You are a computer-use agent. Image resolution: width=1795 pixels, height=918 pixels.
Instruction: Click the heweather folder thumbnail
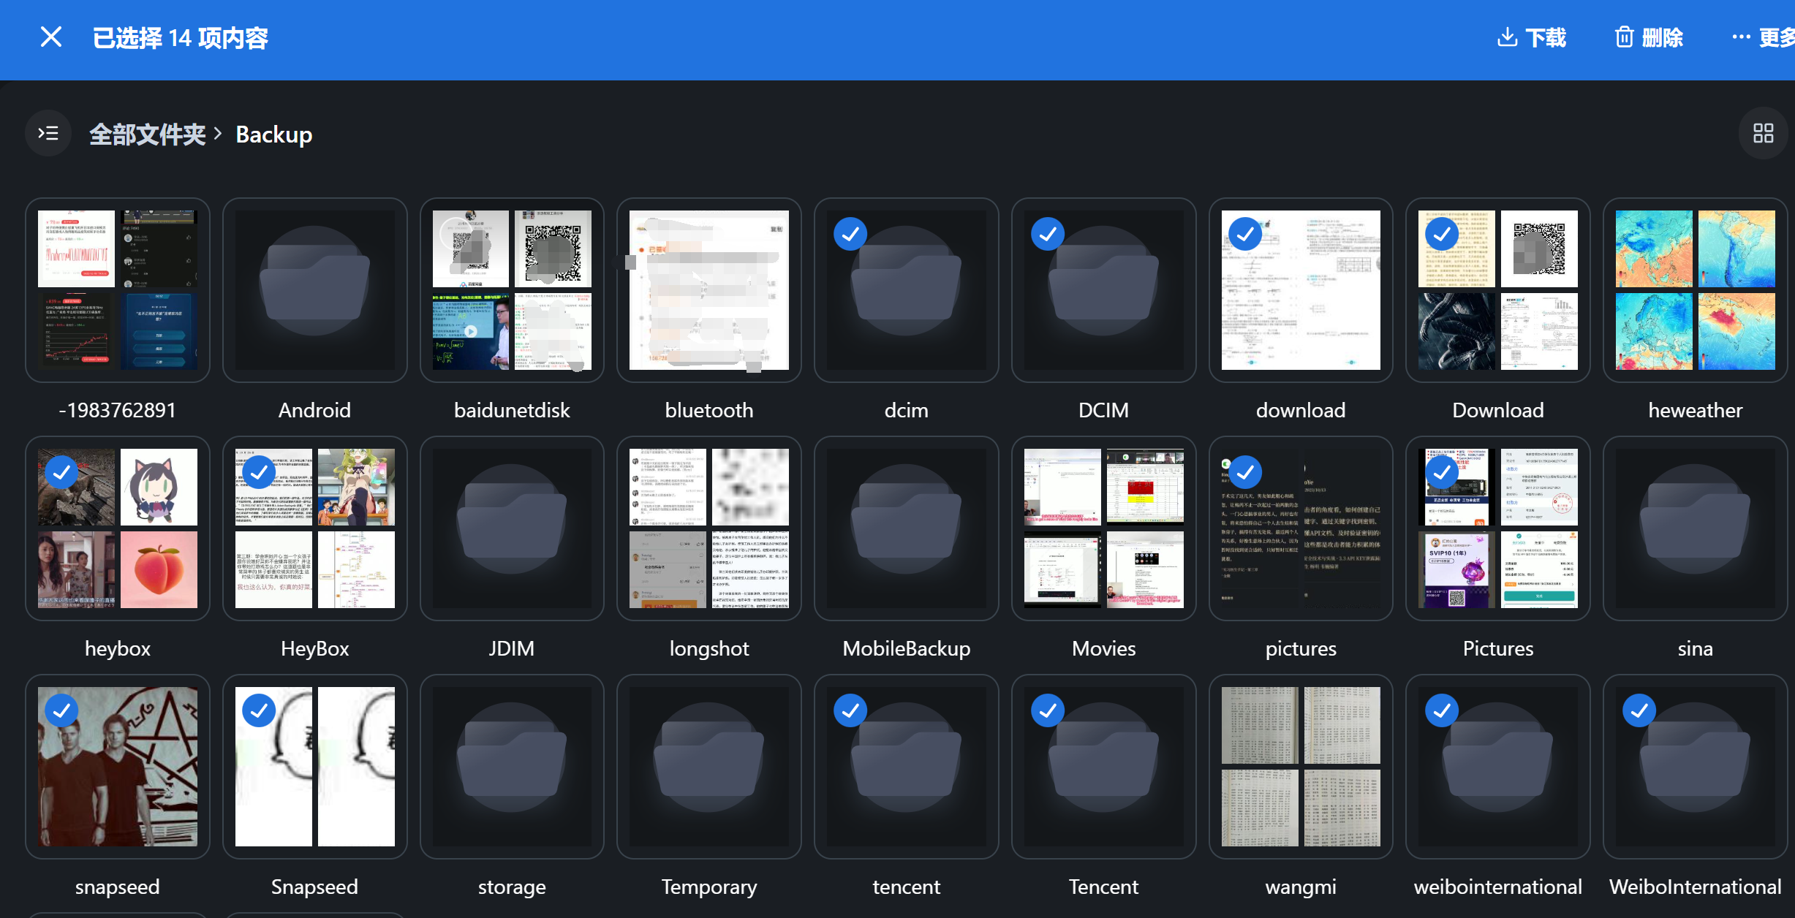(x=1695, y=290)
